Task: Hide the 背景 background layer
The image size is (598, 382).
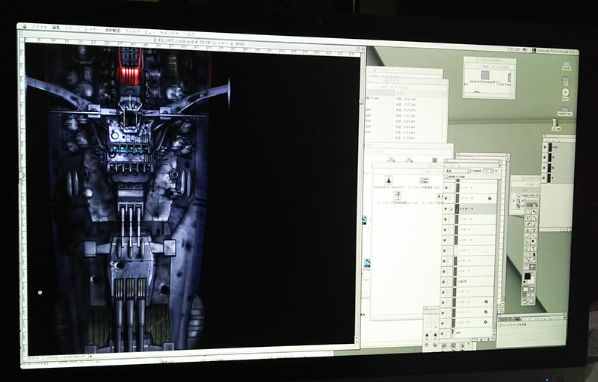Action: click(443, 333)
